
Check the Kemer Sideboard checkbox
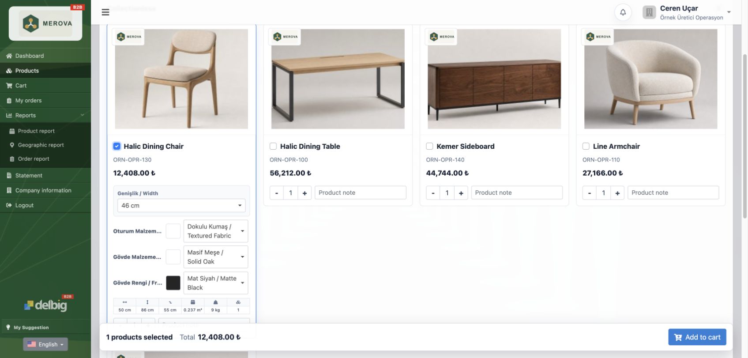(x=429, y=146)
